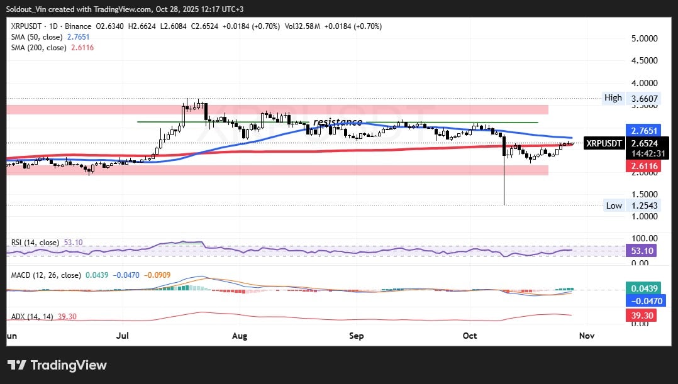Click the Oct label on time axis
This screenshot has width=678, height=384.
click(x=470, y=336)
